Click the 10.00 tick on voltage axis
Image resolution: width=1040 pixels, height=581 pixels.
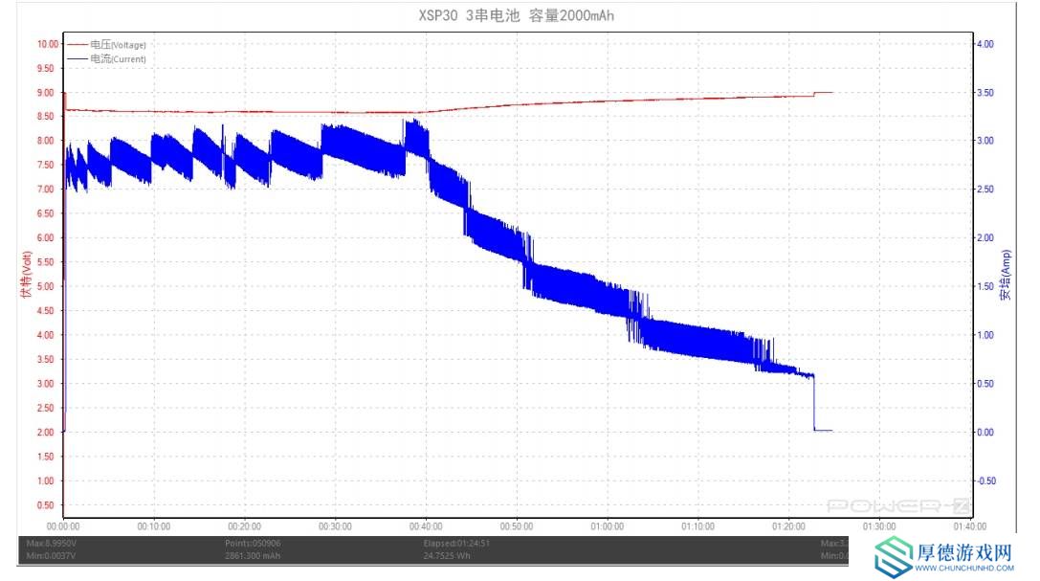tap(48, 44)
